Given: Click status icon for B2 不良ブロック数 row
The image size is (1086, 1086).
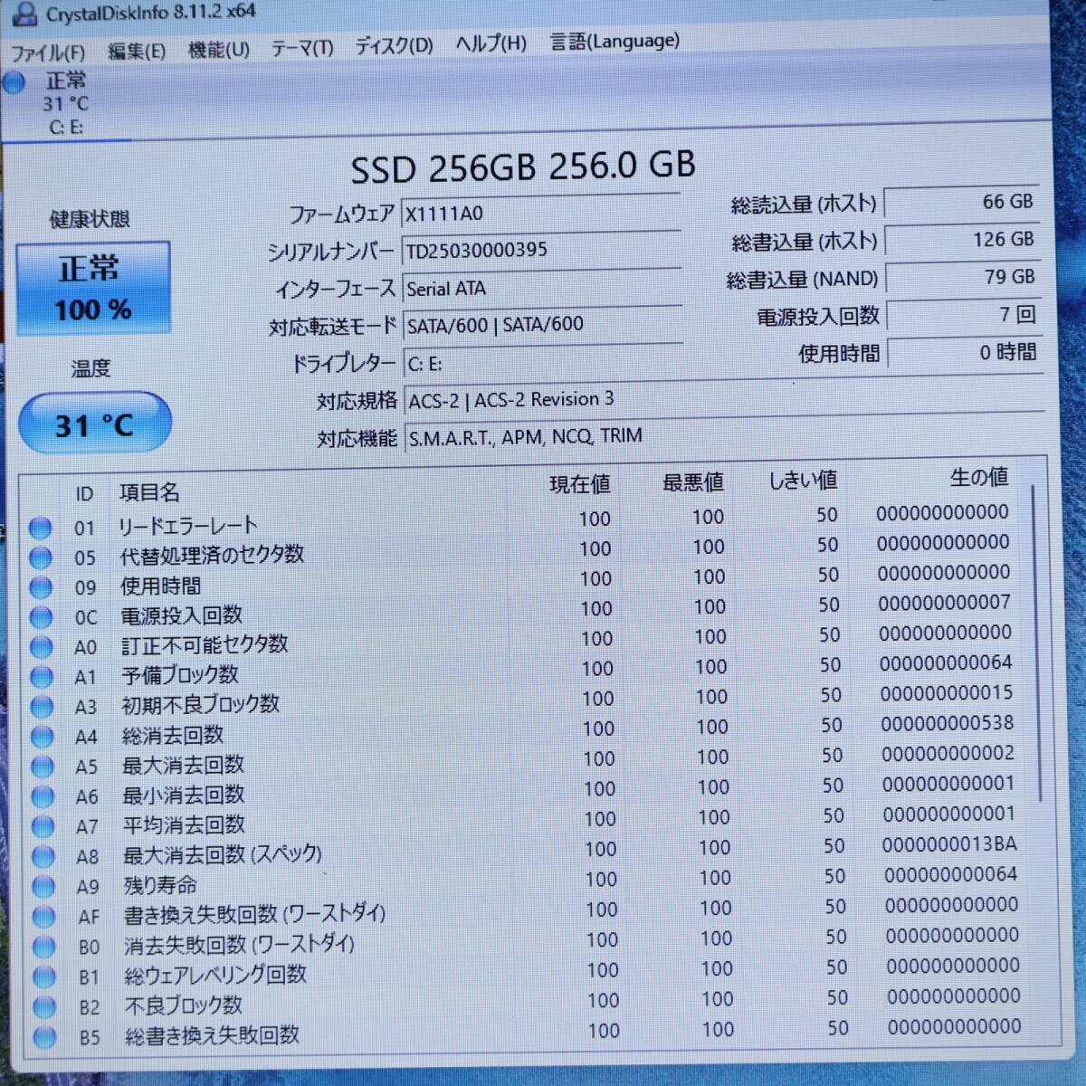Looking at the screenshot, I should click(44, 1006).
